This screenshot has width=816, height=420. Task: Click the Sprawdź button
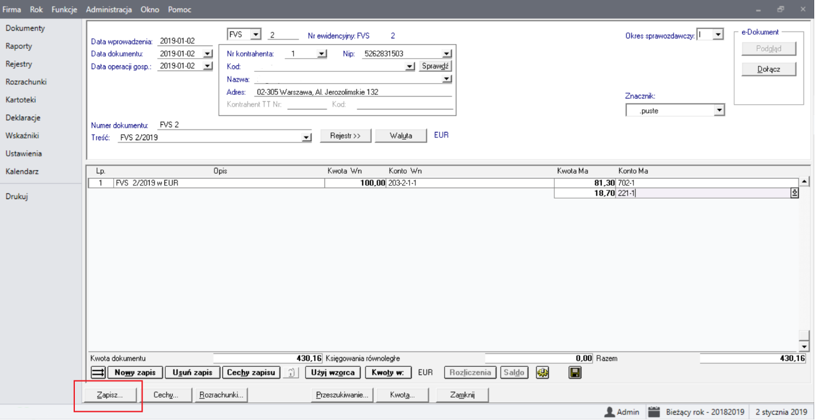(x=435, y=67)
